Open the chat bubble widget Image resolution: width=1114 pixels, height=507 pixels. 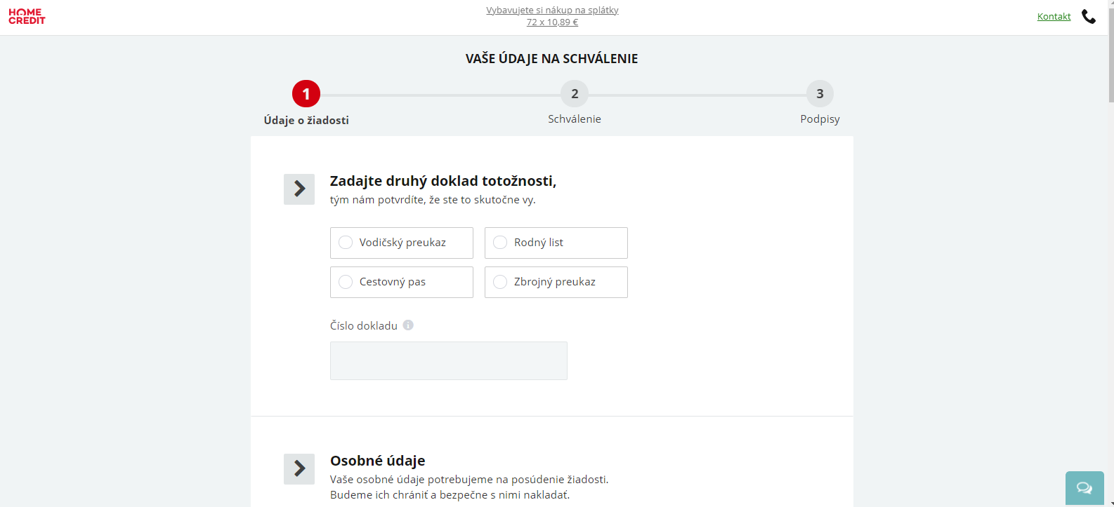(x=1084, y=488)
